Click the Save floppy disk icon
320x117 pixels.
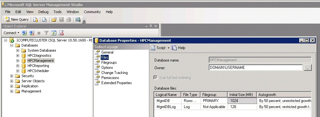[61, 19]
